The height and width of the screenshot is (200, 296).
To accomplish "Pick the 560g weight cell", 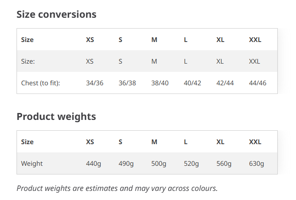I will [224, 164].
